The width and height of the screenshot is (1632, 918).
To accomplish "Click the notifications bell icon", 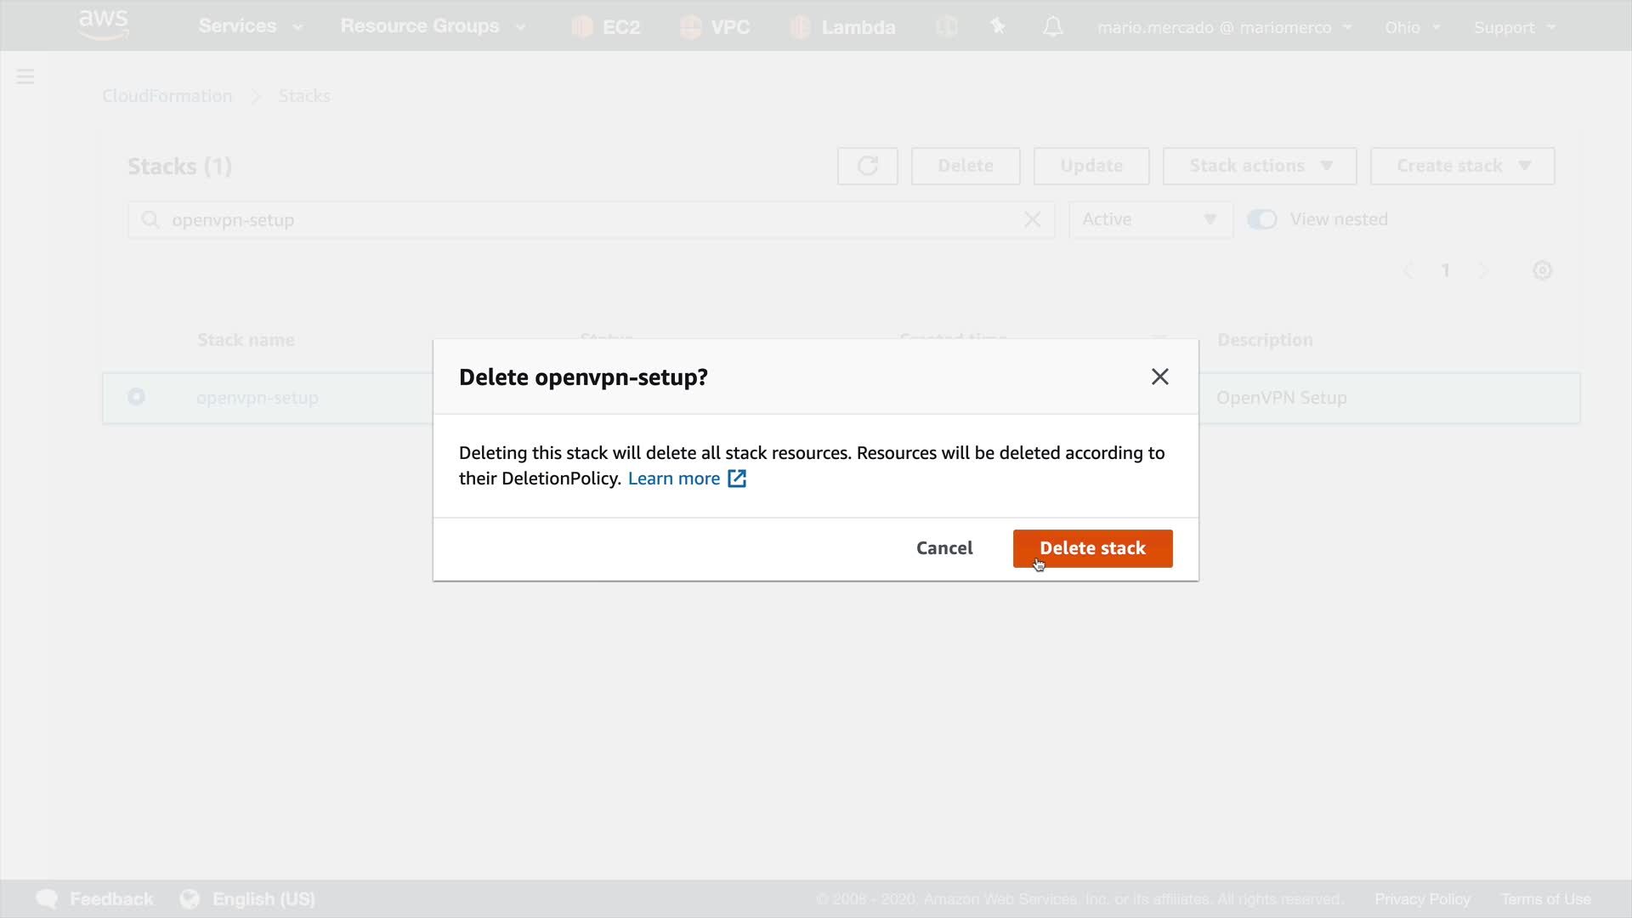I will (x=1052, y=27).
